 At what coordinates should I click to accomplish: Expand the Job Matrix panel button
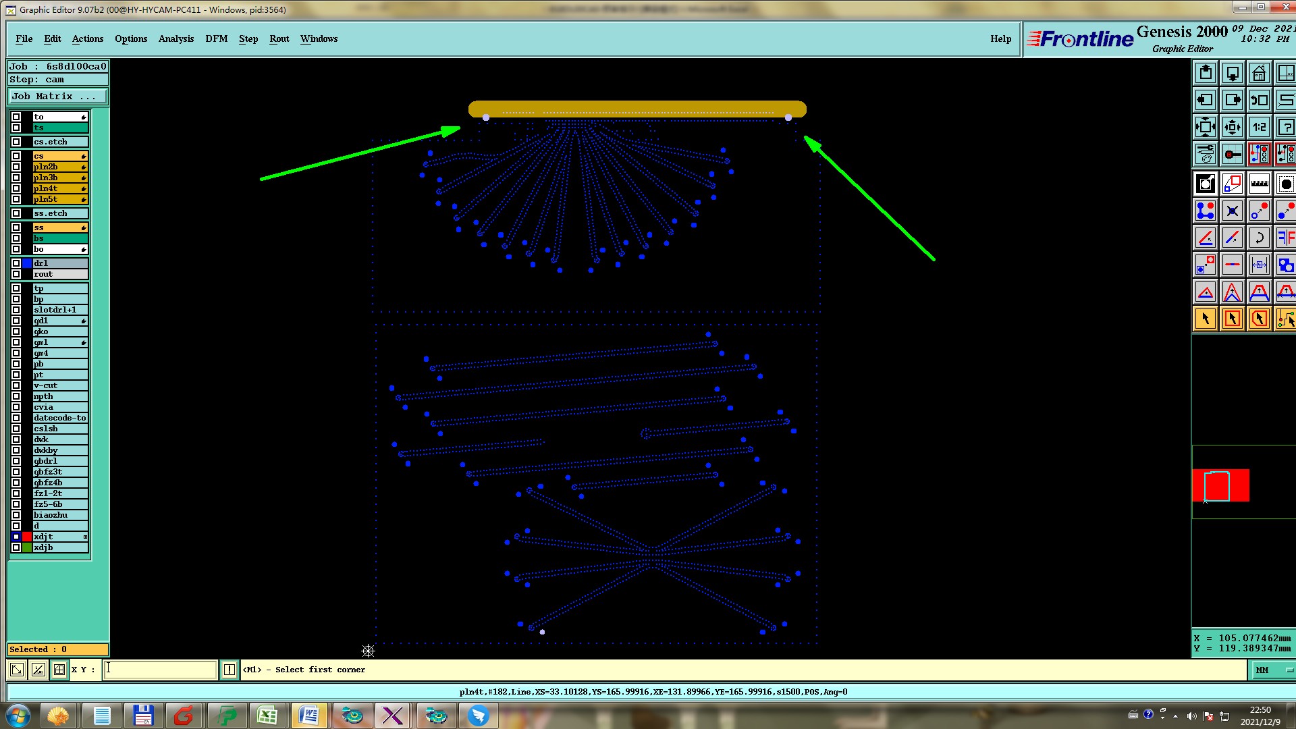click(57, 97)
